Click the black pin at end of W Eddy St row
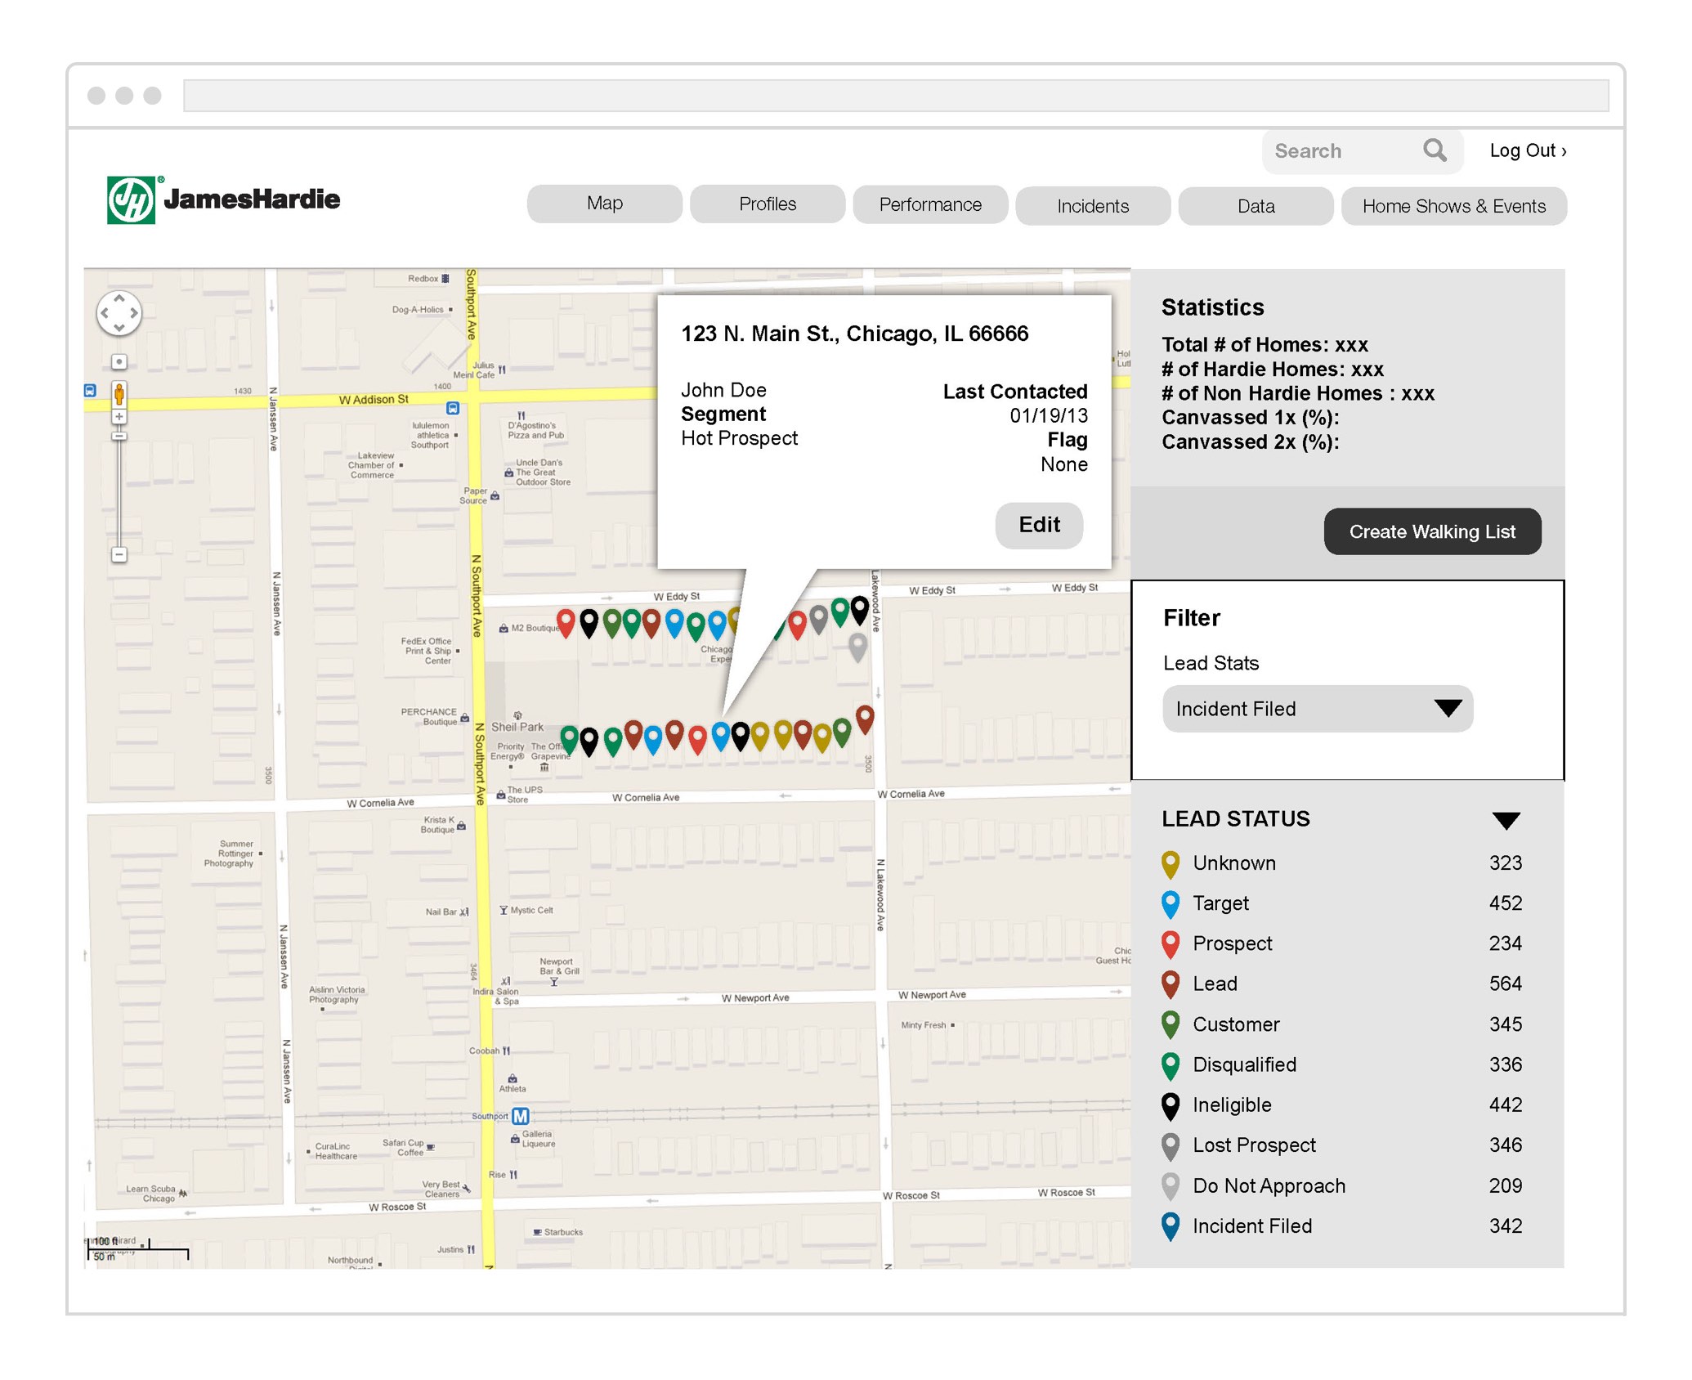Viewport: 1692px width, 1380px height. (859, 610)
